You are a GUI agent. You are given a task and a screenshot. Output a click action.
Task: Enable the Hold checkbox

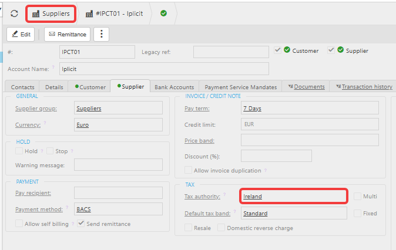coord(19,151)
